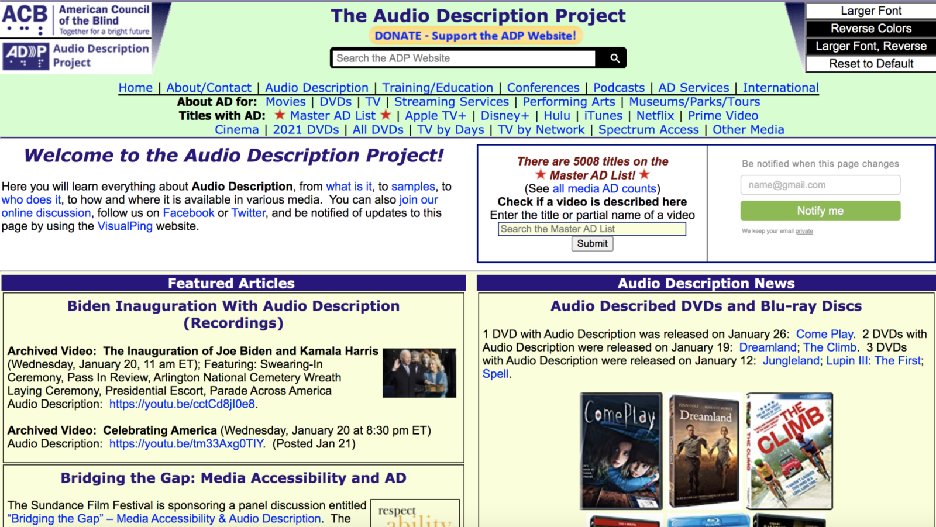Open Spectrum Access link
Image resolution: width=936 pixels, height=527 pixels.
(648, 130)
